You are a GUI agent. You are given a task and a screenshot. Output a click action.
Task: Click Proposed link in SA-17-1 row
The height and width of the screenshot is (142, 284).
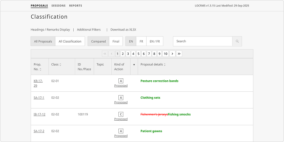pos(121,102)
